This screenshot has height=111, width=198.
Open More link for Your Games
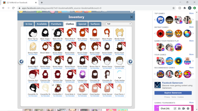[x=191, y=55]
